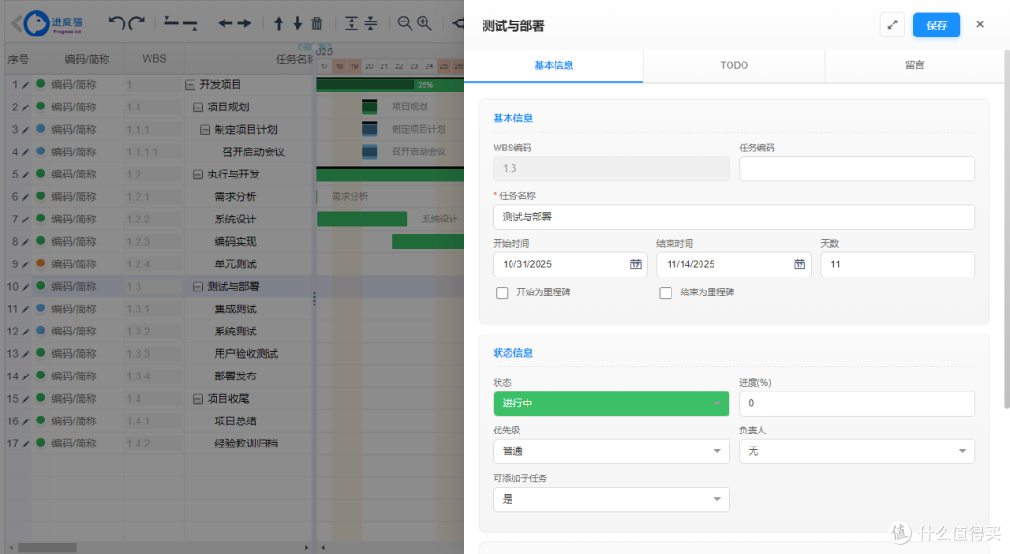Collapse the 制定项目计划 tree node
This screenshot has height=554, width=1010.
click(205, 130)
